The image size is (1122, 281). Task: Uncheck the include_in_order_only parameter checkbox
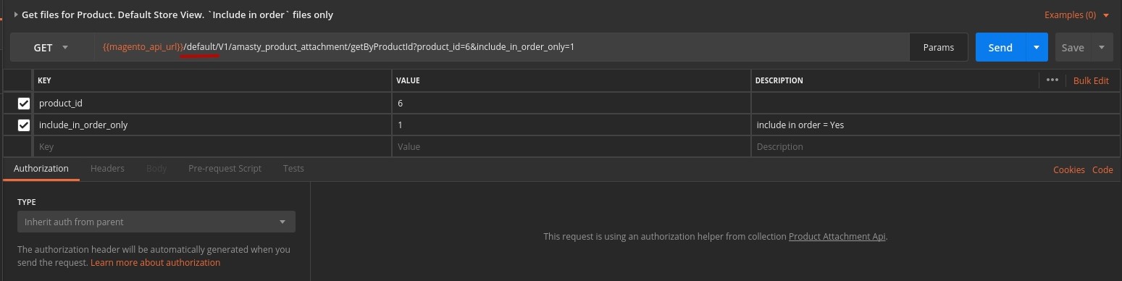pos(24,125)
